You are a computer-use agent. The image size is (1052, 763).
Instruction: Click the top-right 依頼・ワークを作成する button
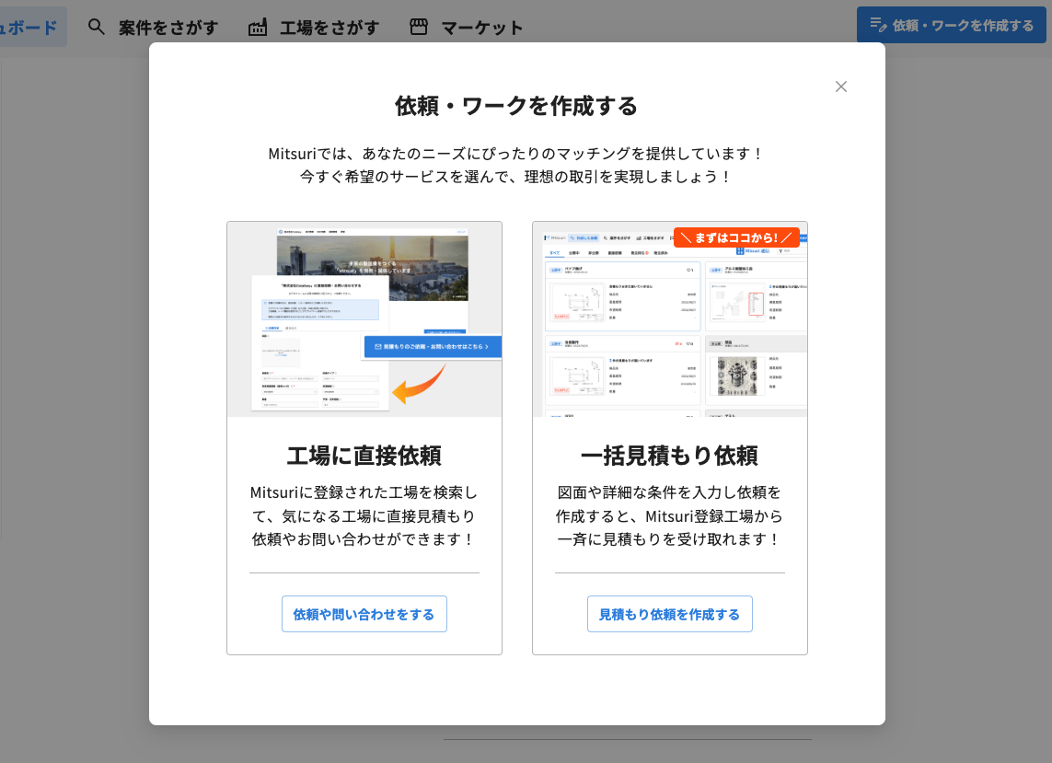pos(952,25)
